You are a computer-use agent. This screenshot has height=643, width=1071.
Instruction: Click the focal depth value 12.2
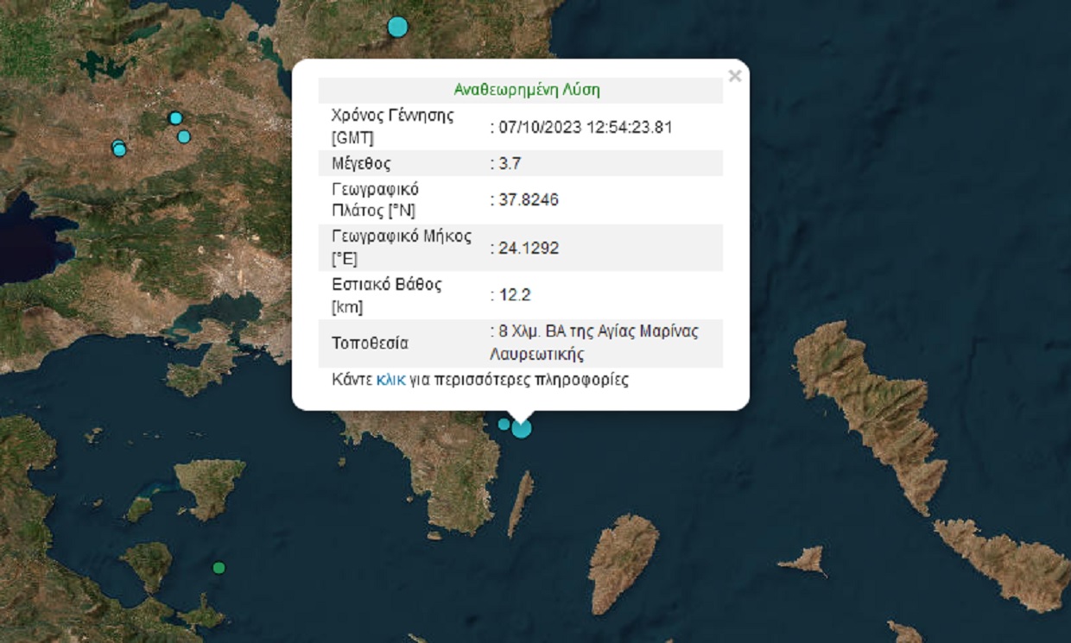pyautogui.click(x=513, y=295)
